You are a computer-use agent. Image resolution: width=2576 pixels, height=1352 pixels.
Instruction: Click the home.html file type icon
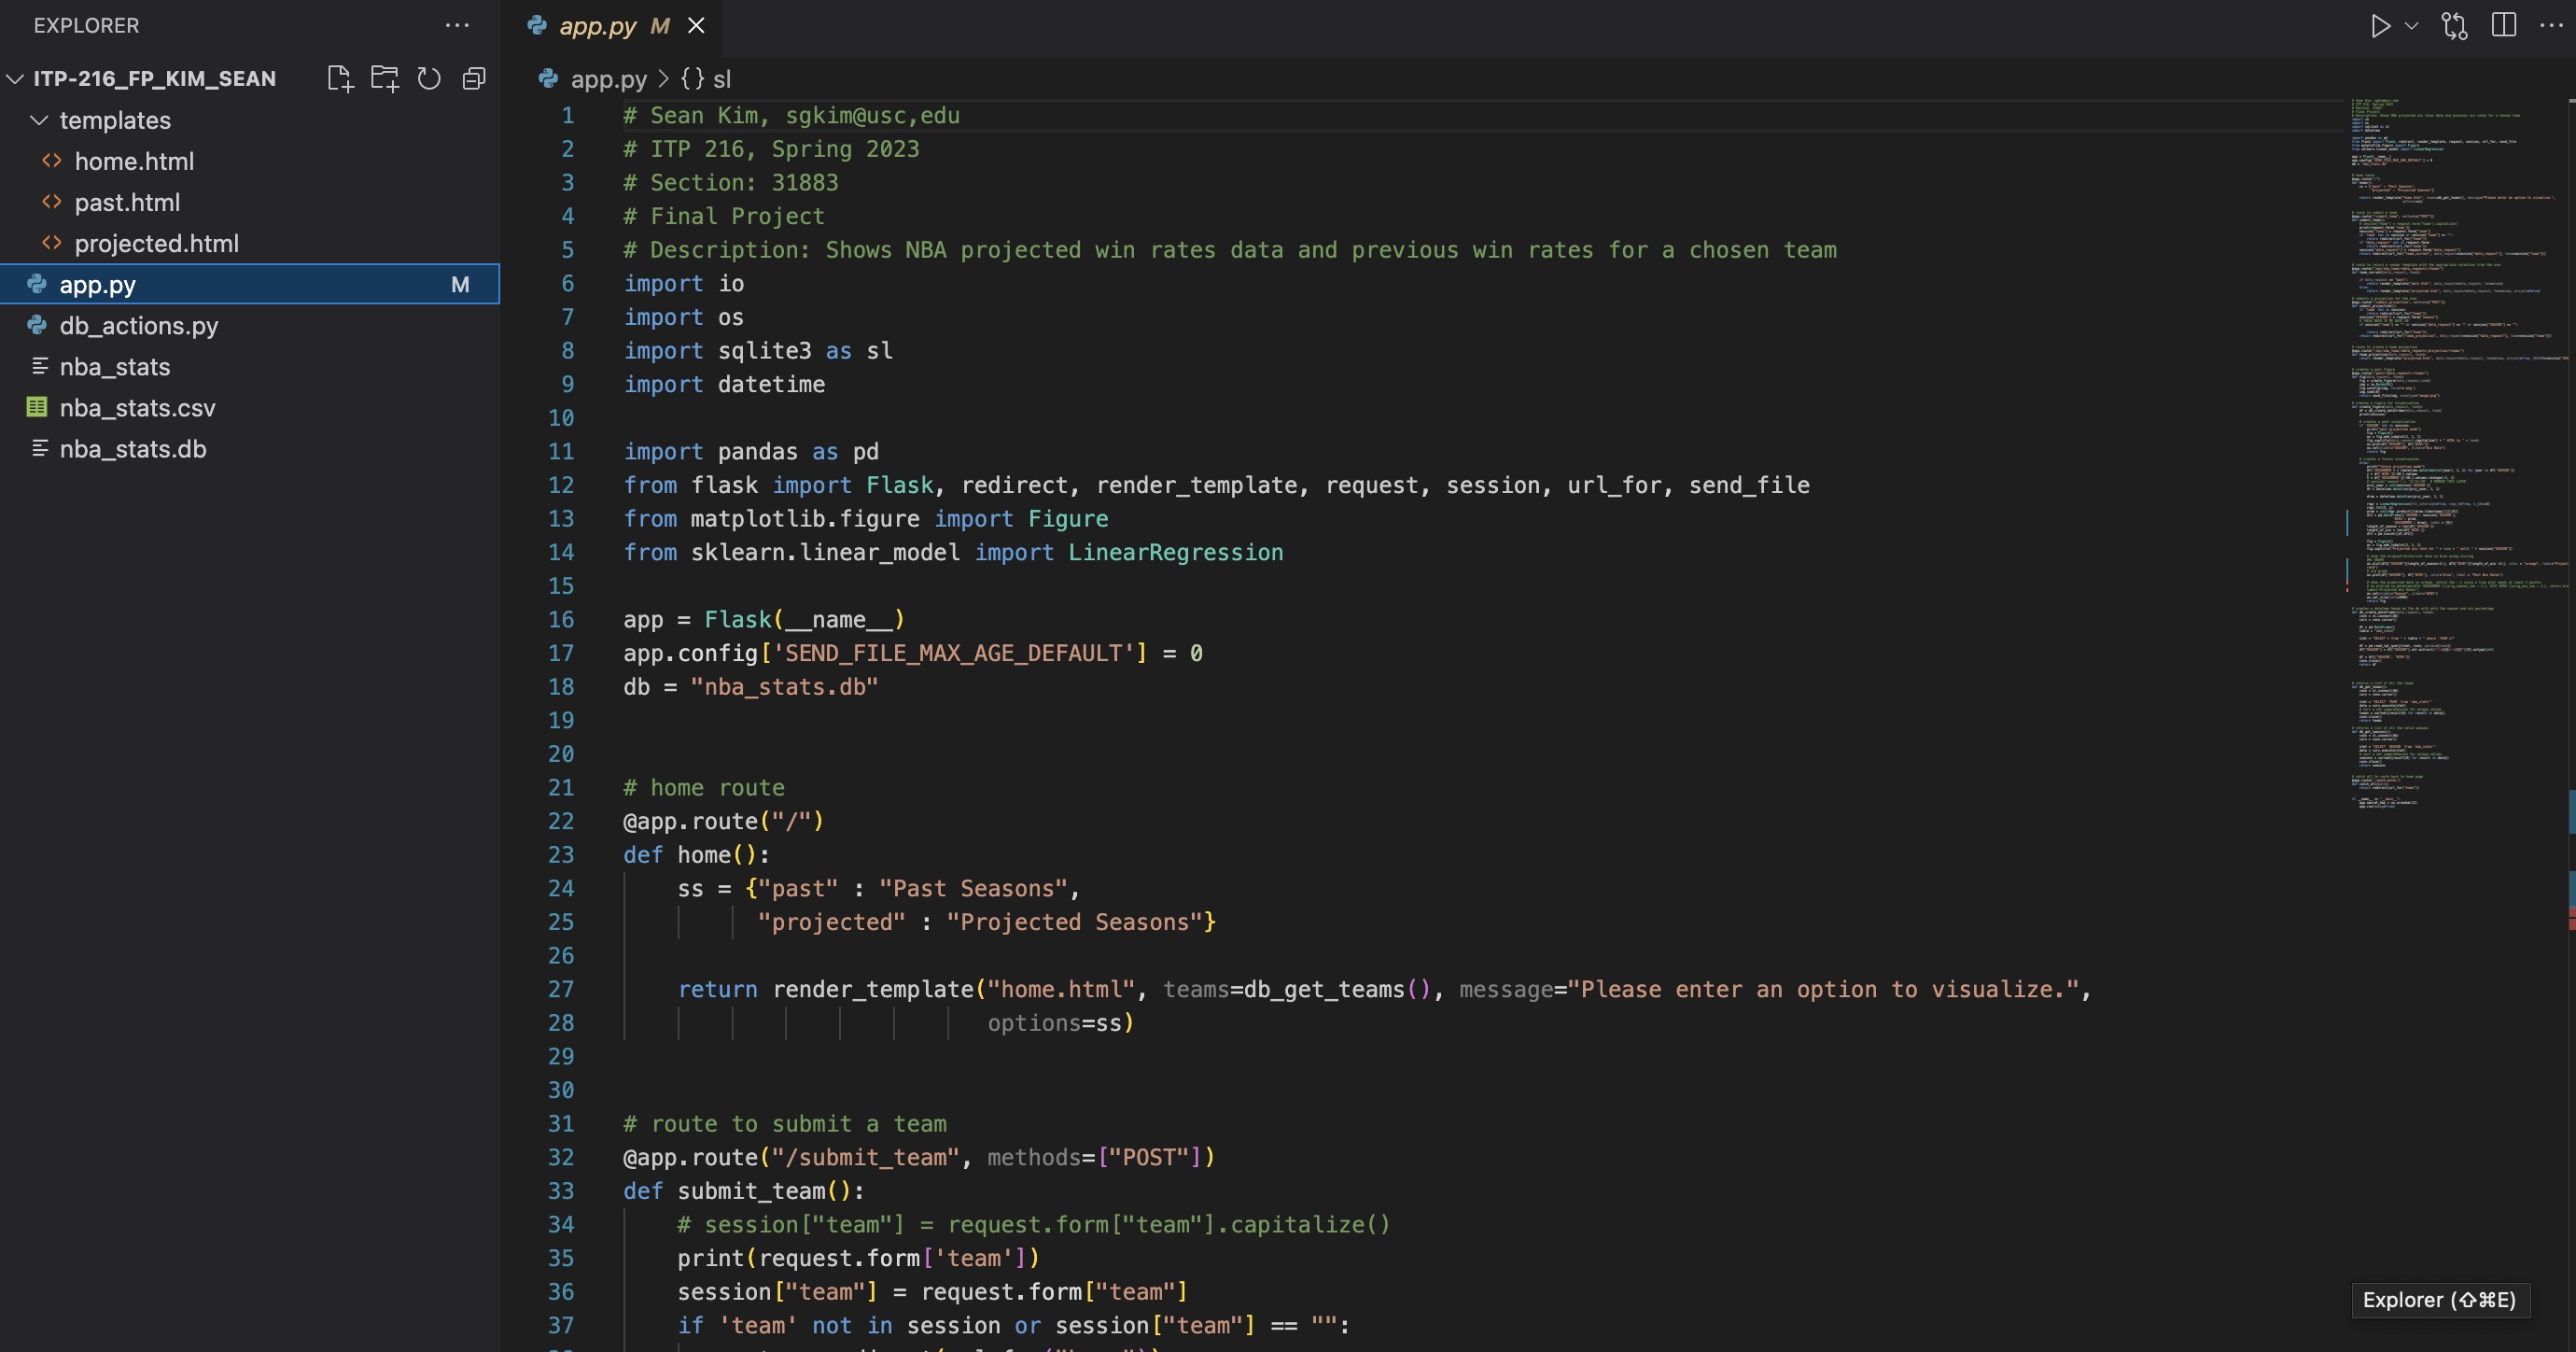[x=52, y=160]
